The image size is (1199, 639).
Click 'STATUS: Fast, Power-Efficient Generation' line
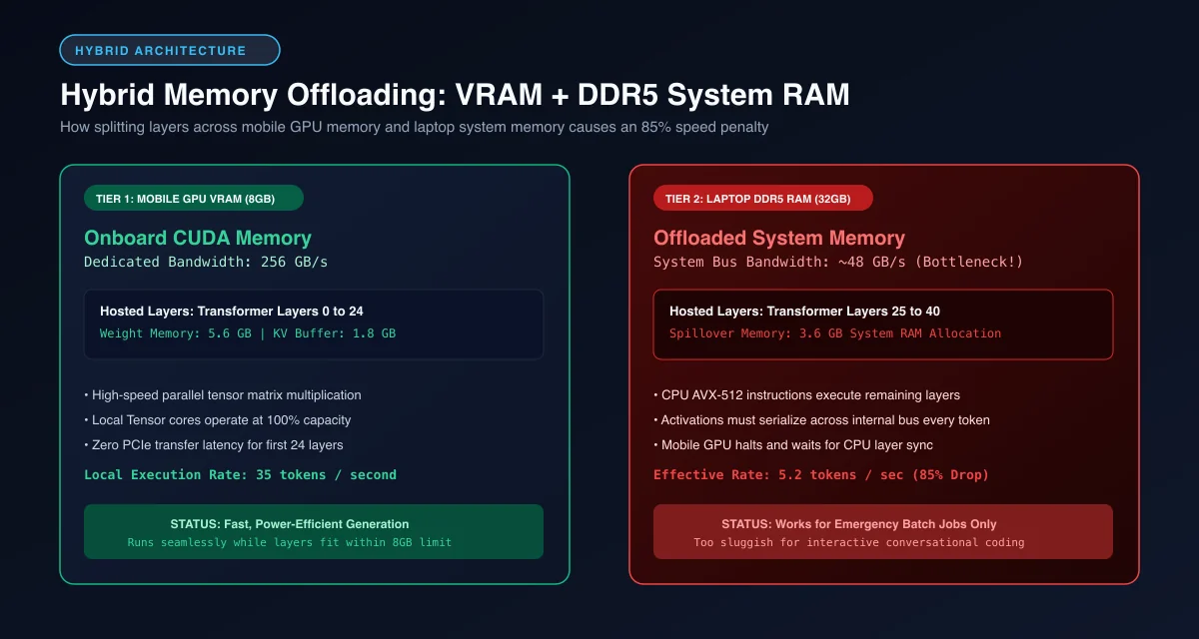pyautogui.click(x=290, y=524)
